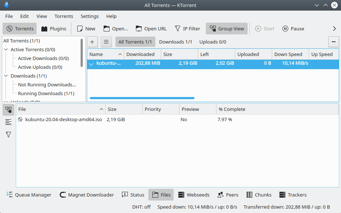
Task: Click the ISO disc file icon
Action: pos(20,119)
